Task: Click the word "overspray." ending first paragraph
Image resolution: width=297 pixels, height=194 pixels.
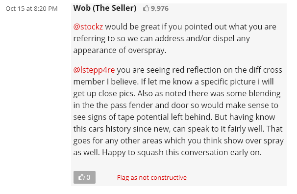Action: pyautogui.click(x=147, y=50)
